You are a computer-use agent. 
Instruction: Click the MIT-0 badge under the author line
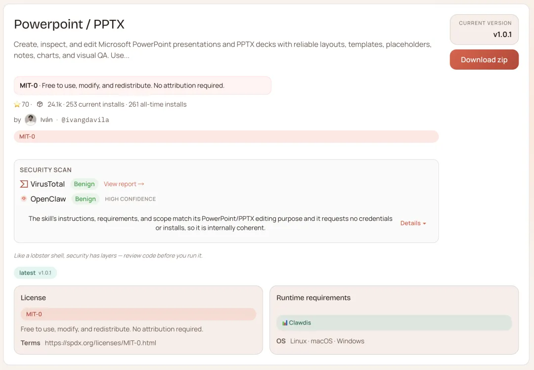click(226, 136)
